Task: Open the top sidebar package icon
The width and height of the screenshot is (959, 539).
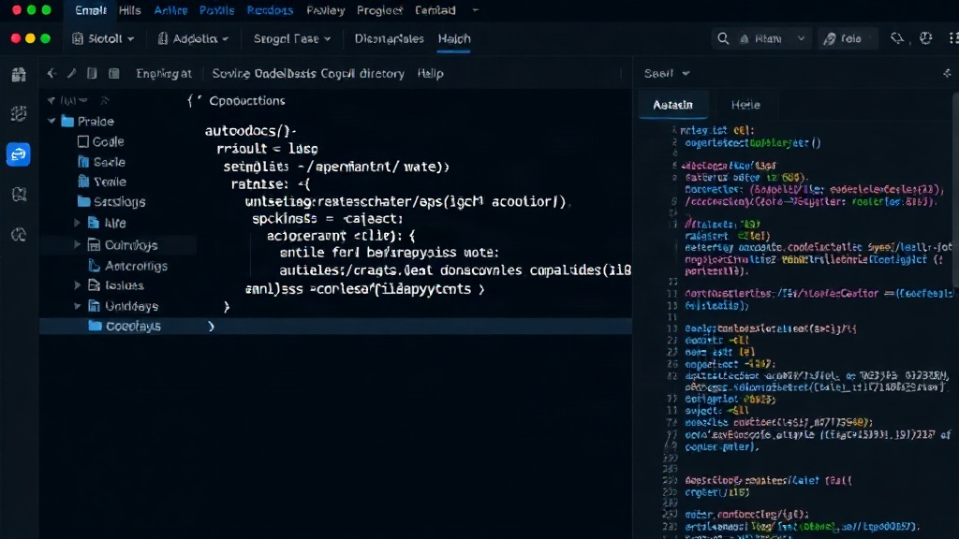Action: click(x=19, y=75)
